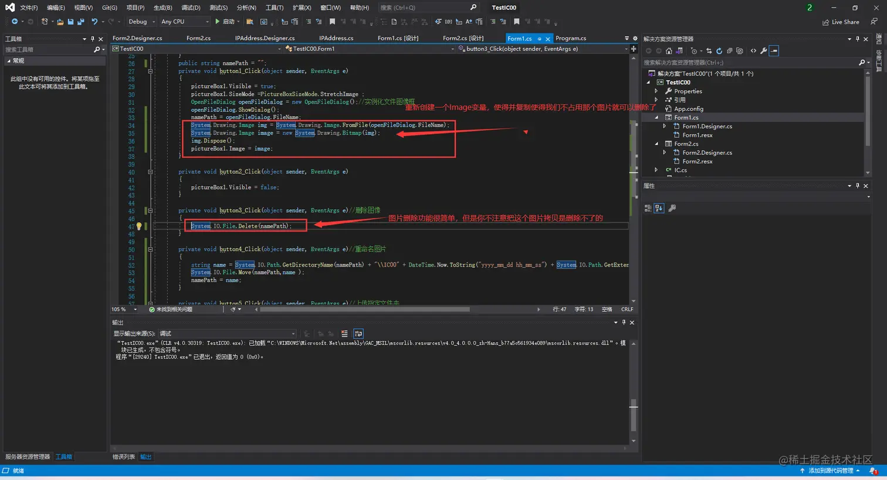The width and height of the screenshot is (887, 480).
Task: Click the Save All icon in toolbar
Action: (x=80, y=22)
